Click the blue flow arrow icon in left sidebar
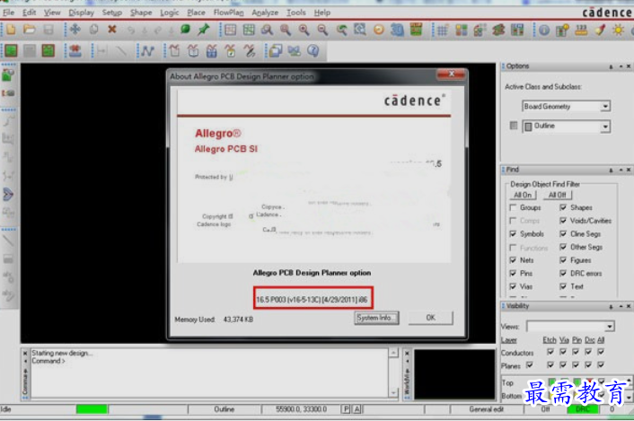This screenshot has height=421, width=634. pyautogui.click(x=8, y=195)
